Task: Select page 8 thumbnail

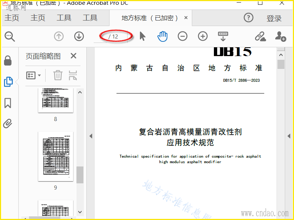Action: [56, 100]
